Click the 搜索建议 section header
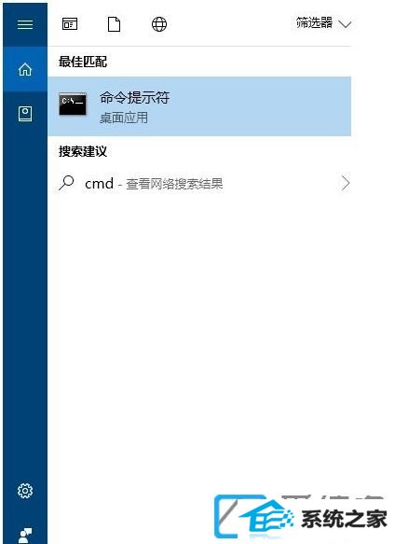395x544 pixels. (83, 151)
